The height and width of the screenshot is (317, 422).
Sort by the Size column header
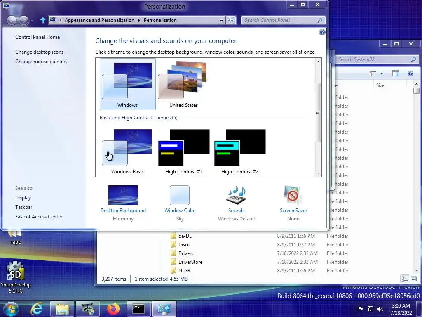(x=380, y=85)
